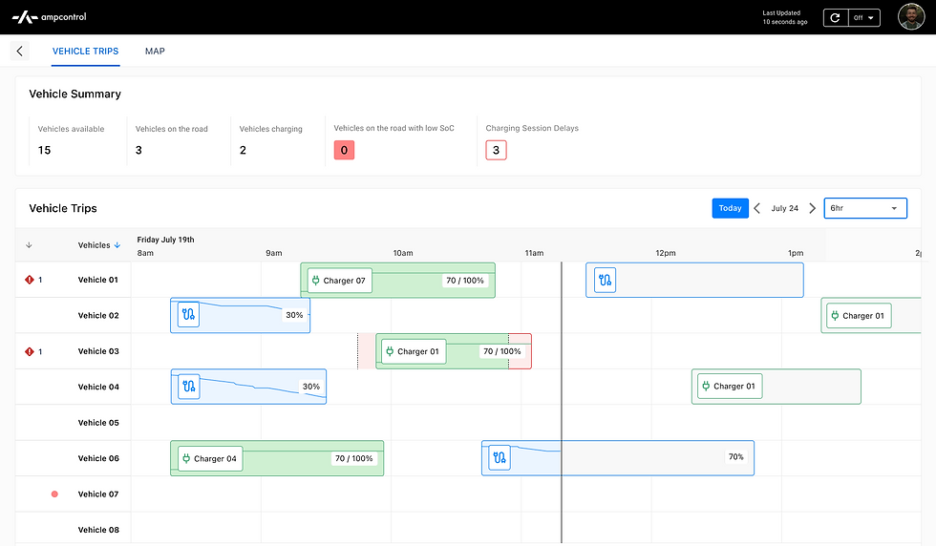Select Vehicle 02 row label

pos(98,316)
